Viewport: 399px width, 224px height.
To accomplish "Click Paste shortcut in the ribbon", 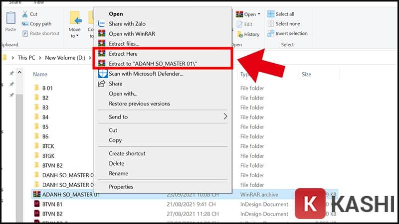I will tap(41, 33).
